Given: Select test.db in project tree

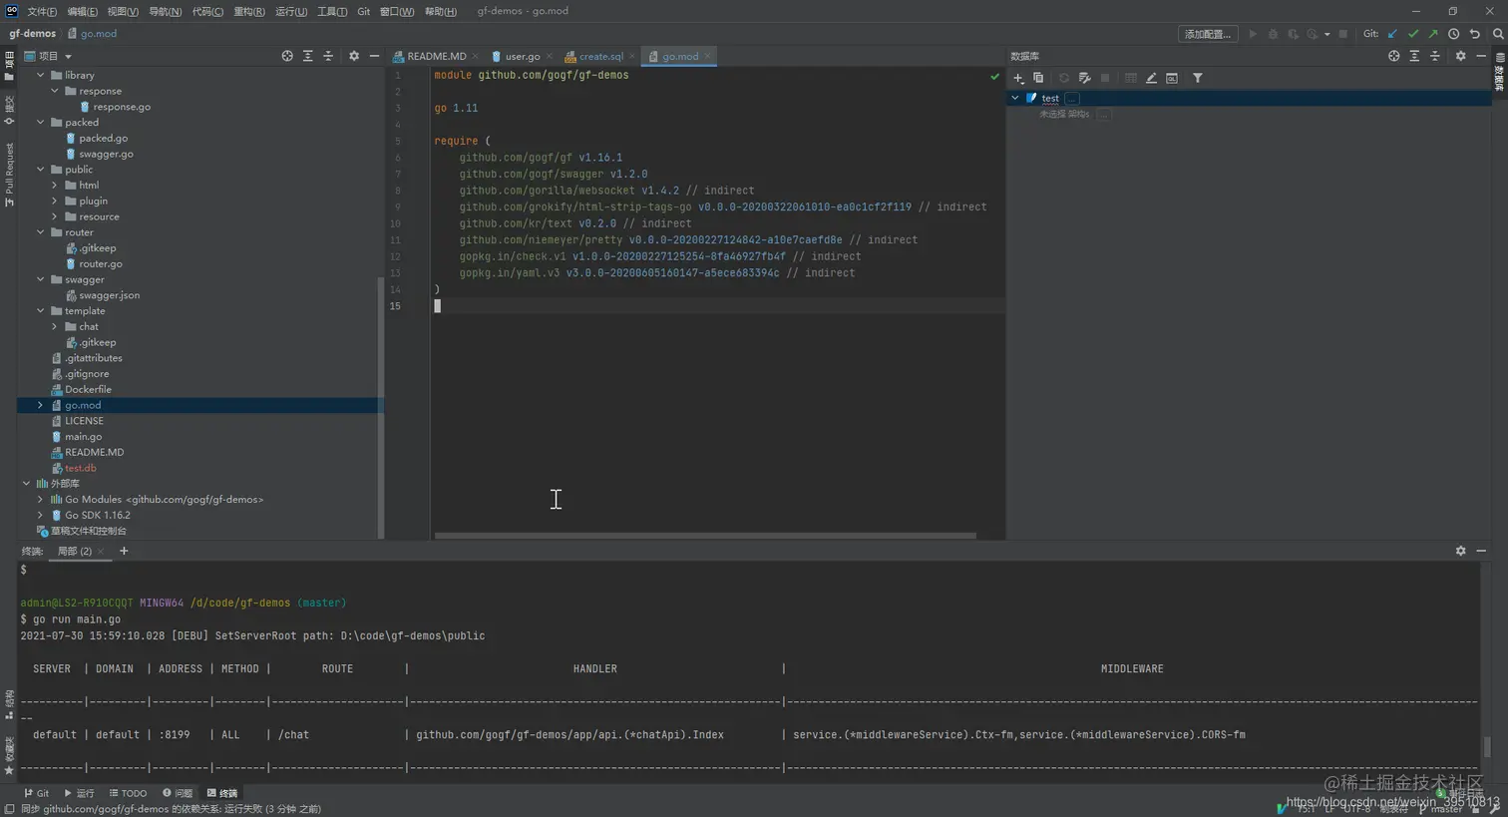Looking at the screenshot, I should [x=81, y=468].
